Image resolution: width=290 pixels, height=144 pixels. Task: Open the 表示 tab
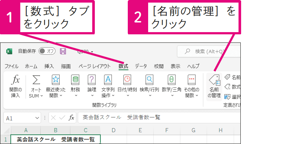pyautogui.click(x=175, y=66)
